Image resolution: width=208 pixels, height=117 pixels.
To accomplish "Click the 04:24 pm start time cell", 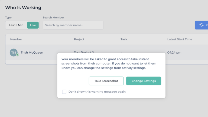I will 174,53.
